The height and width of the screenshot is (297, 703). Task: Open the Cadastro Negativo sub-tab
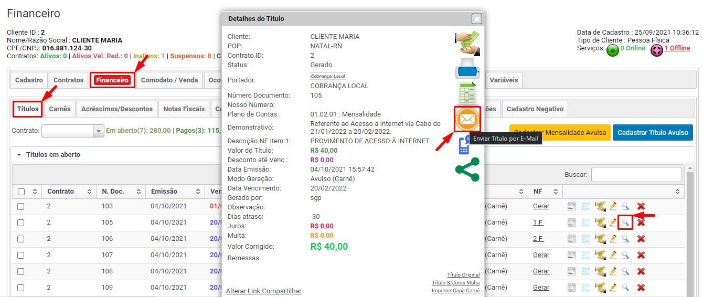535,109
